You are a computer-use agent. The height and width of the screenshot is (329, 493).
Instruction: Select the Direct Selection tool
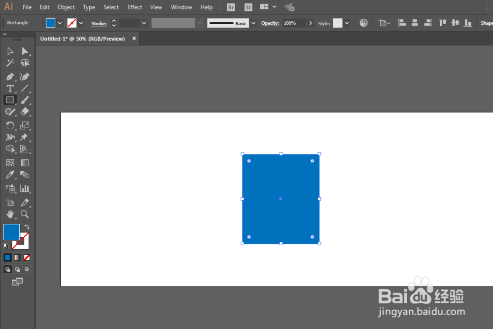(25, 51)
